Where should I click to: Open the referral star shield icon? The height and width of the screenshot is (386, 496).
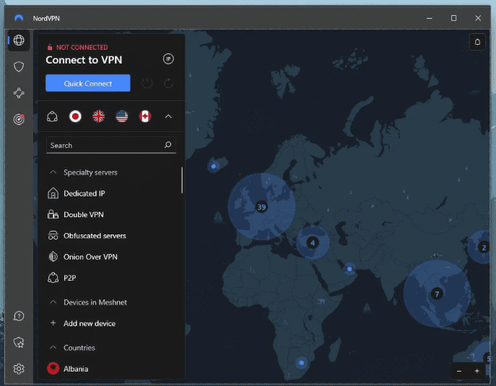click(x=19, y=343)
